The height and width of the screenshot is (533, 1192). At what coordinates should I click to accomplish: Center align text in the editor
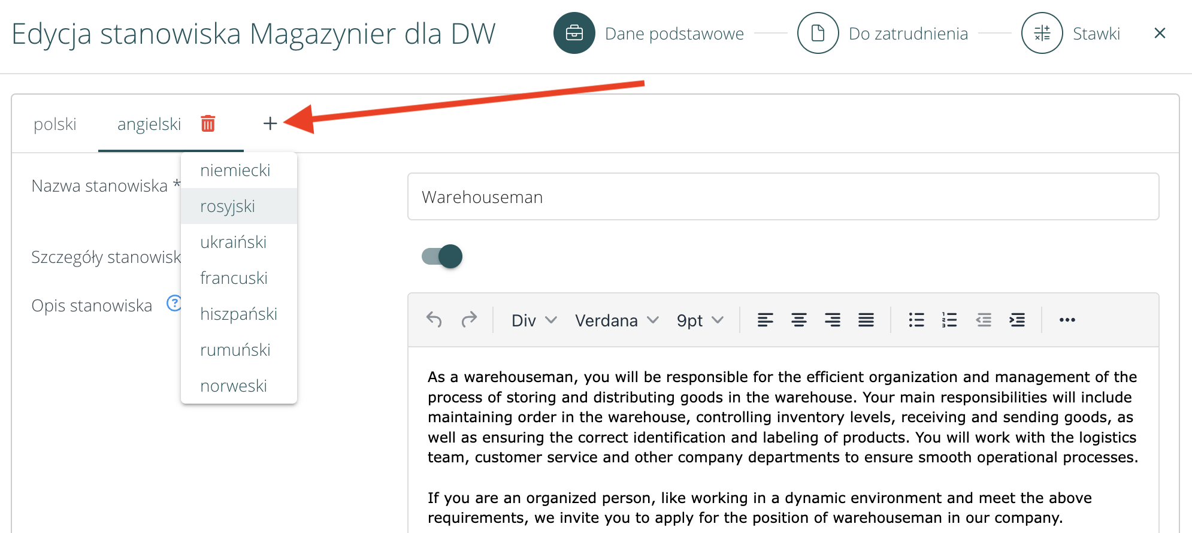coord(798,320)
